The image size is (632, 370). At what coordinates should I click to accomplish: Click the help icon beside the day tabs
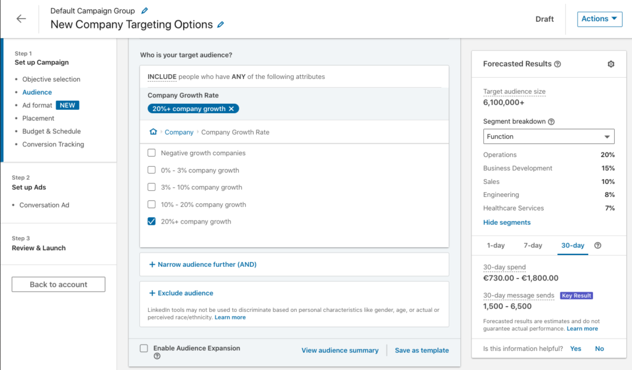coord(597,245)
